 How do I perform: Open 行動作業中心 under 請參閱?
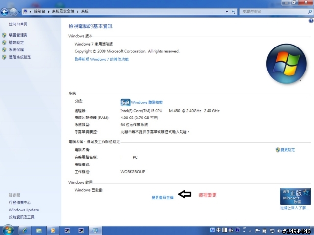click(x=20, y=202)
